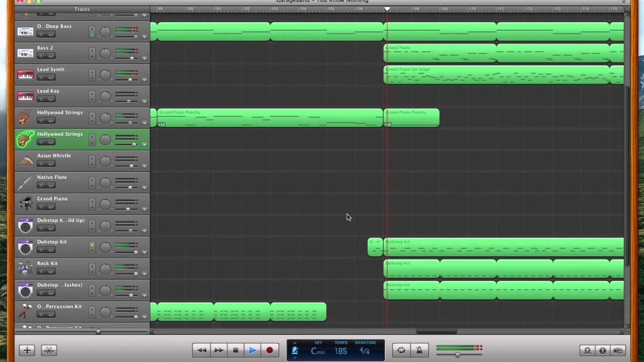Select the O..Percussion Kit conga icon
Image resolution: width=644 pixels, height=362 pixels.
tap(25, 312)
